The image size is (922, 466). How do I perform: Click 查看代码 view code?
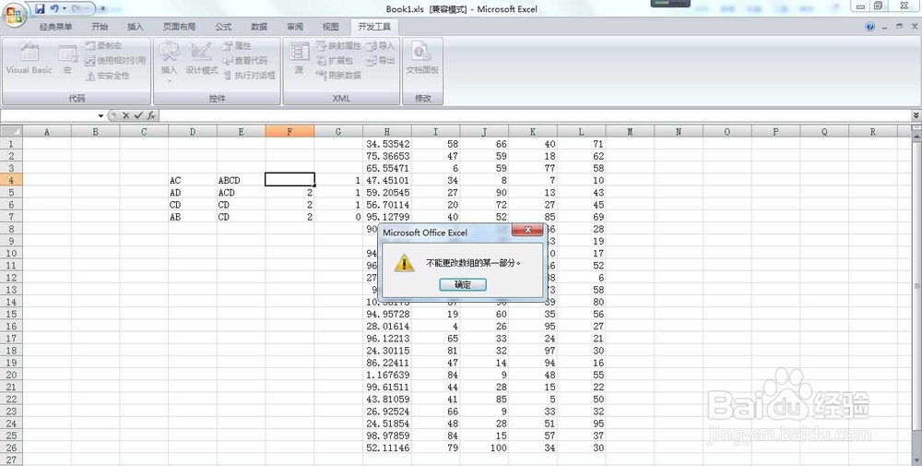244,61
